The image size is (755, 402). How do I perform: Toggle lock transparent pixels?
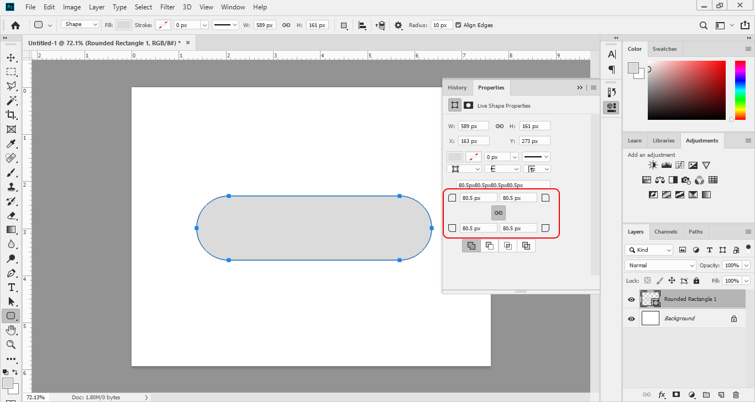point(648,281)
